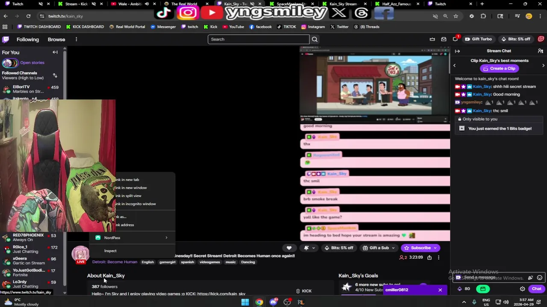Switch to Half_Azz_Famous browser tab
547x307 pixels.
(x=396, y=4)
